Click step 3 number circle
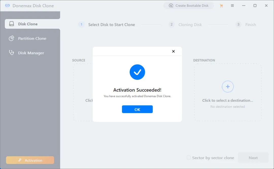Viewport: 274px width, 169px height. click(238, 24)
